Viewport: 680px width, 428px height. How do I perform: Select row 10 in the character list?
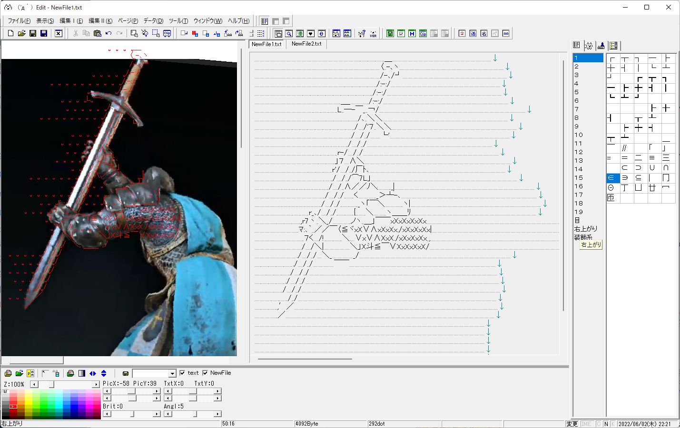[578, 135]
